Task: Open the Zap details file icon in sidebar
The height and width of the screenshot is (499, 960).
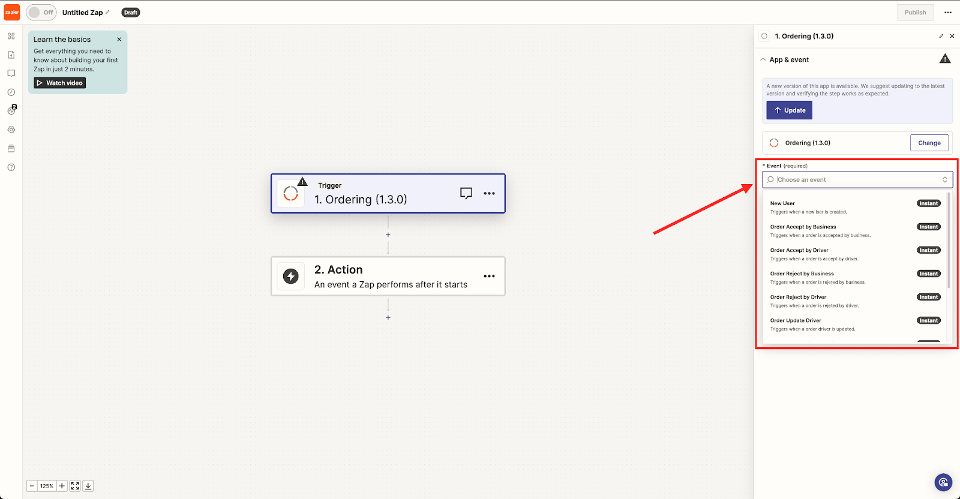Action: (x=11, y=55)
